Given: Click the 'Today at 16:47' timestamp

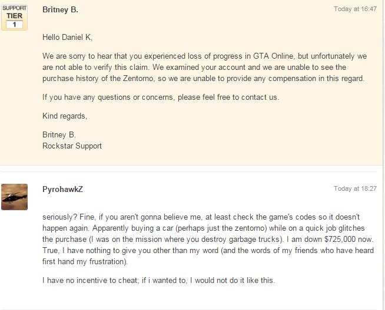Looking at the screenshot, I should click(355, 9).
